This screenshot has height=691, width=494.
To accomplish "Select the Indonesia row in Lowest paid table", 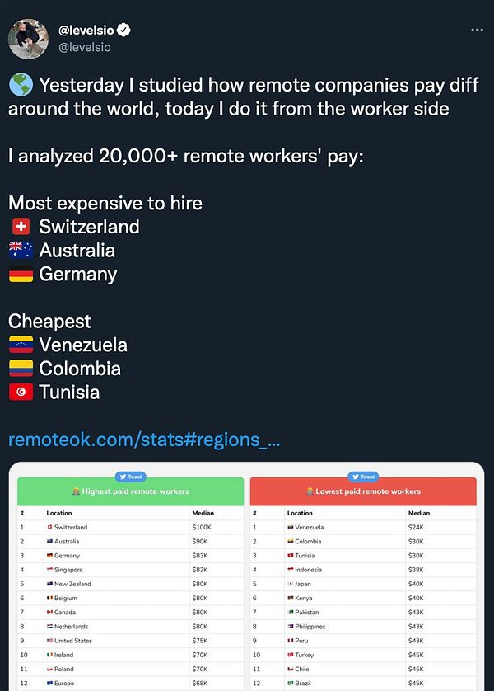I will tap(363, 570).
